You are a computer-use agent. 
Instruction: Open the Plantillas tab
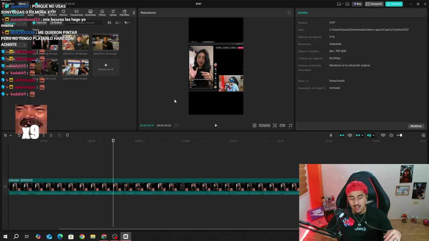[124, 13]
